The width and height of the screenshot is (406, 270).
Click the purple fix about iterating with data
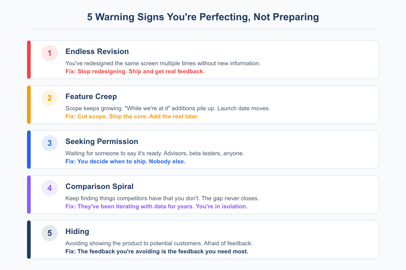pyautogui.click(x=157, y=207)
